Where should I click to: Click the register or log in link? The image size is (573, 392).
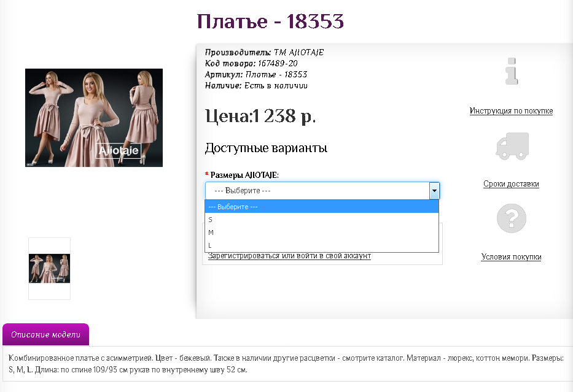tap(289, 256)
